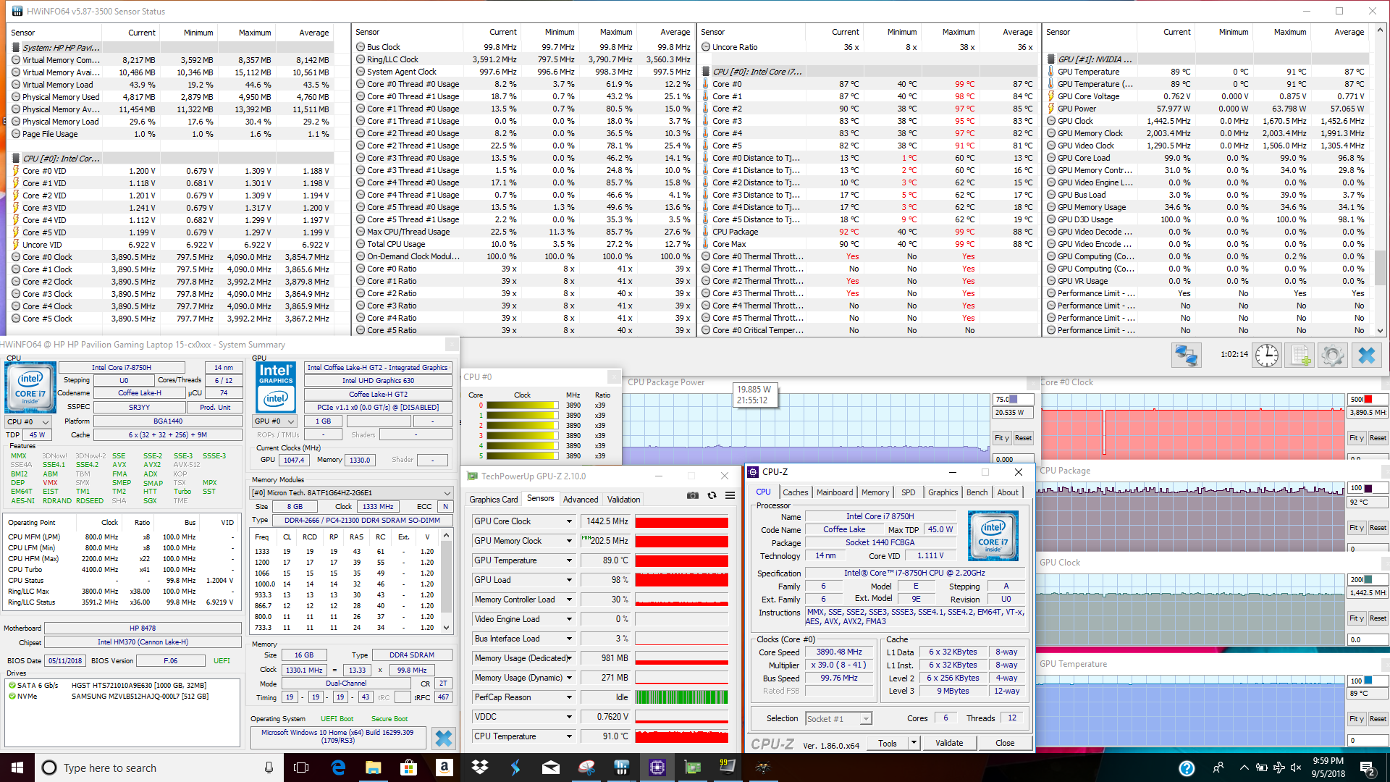Screen dimensions: 1390x782
Task: Click the GPU-Z camera screenshot icon
Action: pyautogui.click(x=693, y=496)
